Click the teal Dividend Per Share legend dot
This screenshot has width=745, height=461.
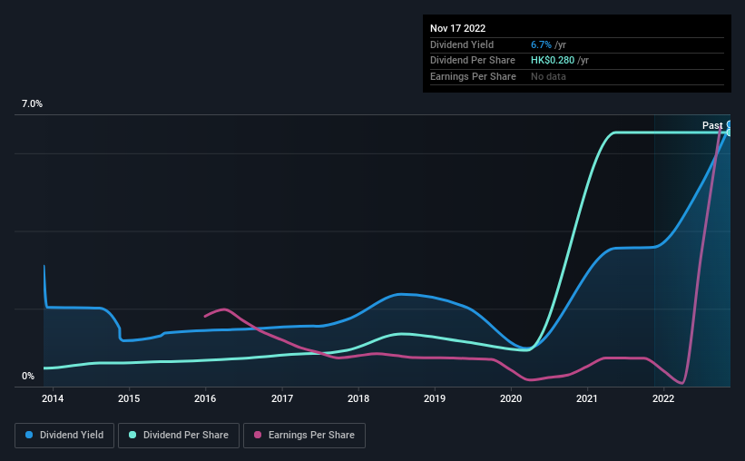(132, 436)
